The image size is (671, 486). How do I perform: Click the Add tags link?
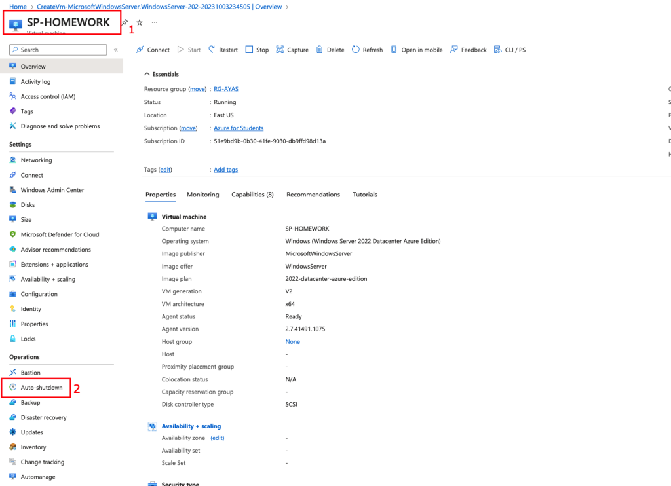(225, 170)
